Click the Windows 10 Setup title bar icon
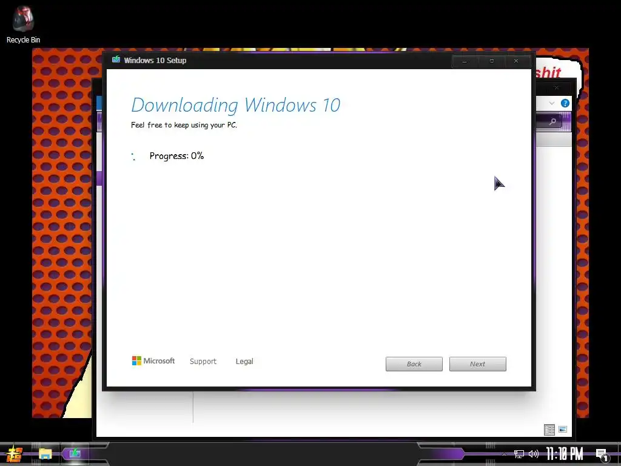This screenshot has width=621, height=466. click(116, 60)
